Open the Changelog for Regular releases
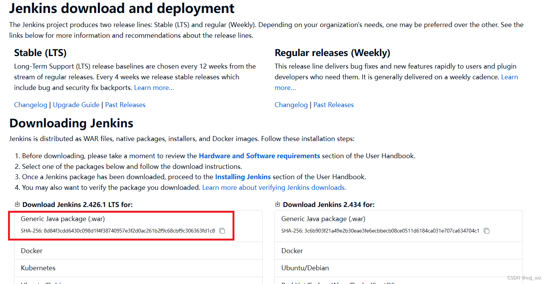The height and width of the screenshot is (284, 547). (x=291, y=104)
